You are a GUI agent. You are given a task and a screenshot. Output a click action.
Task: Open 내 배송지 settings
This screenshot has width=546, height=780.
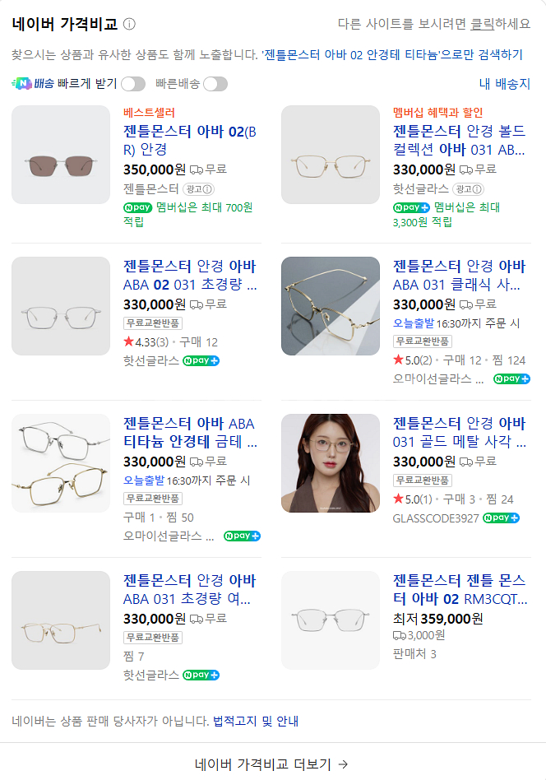505,83
